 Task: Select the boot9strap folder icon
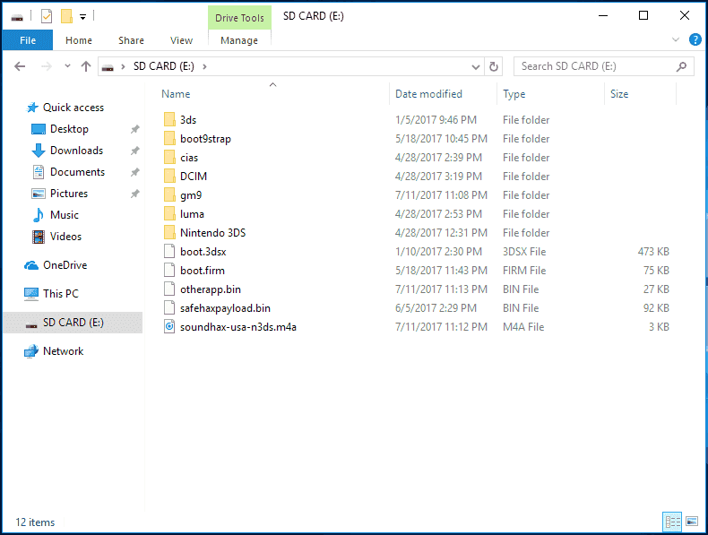pyautogui.click(x=169, y=139)
